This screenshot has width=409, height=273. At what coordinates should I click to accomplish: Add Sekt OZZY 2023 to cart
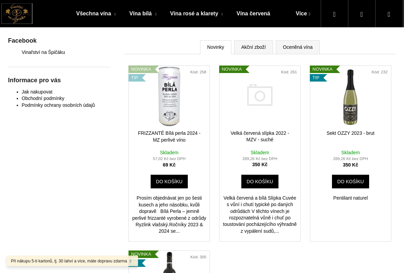(x=350, y=182)
